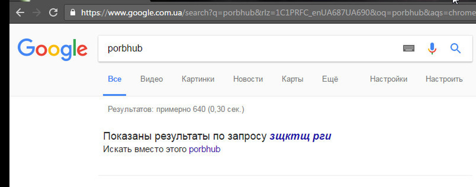476x187 pixels.
Task: Open the Карты tab
Action: click(293, 79)
